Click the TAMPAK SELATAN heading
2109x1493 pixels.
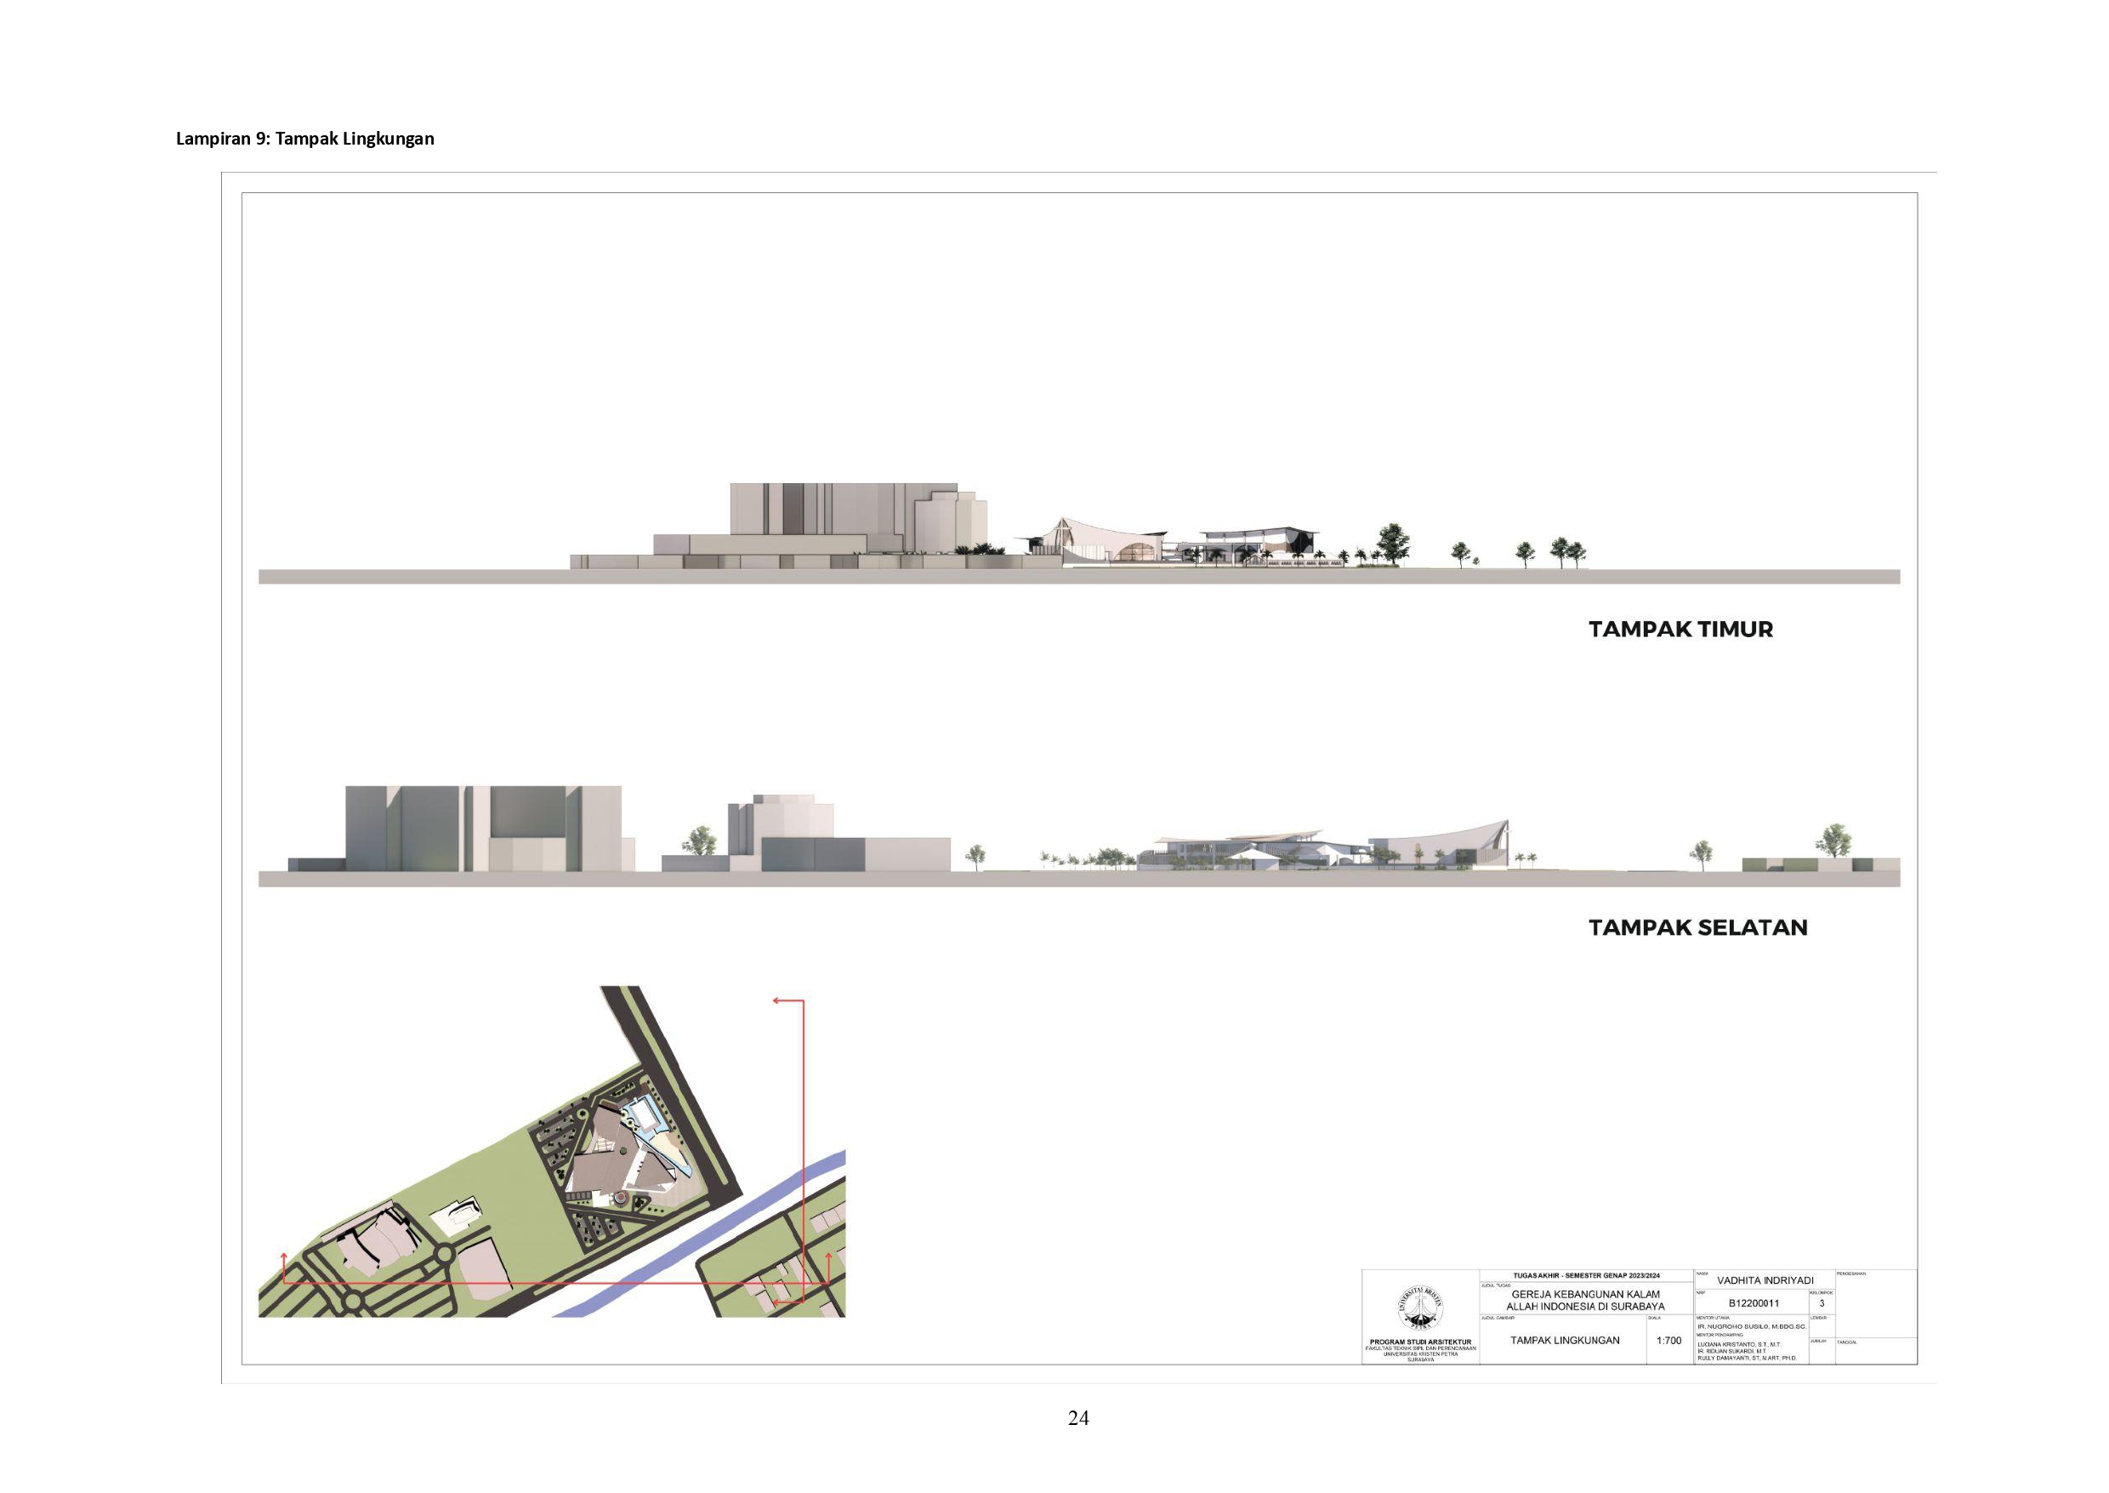click(1697, 927)
